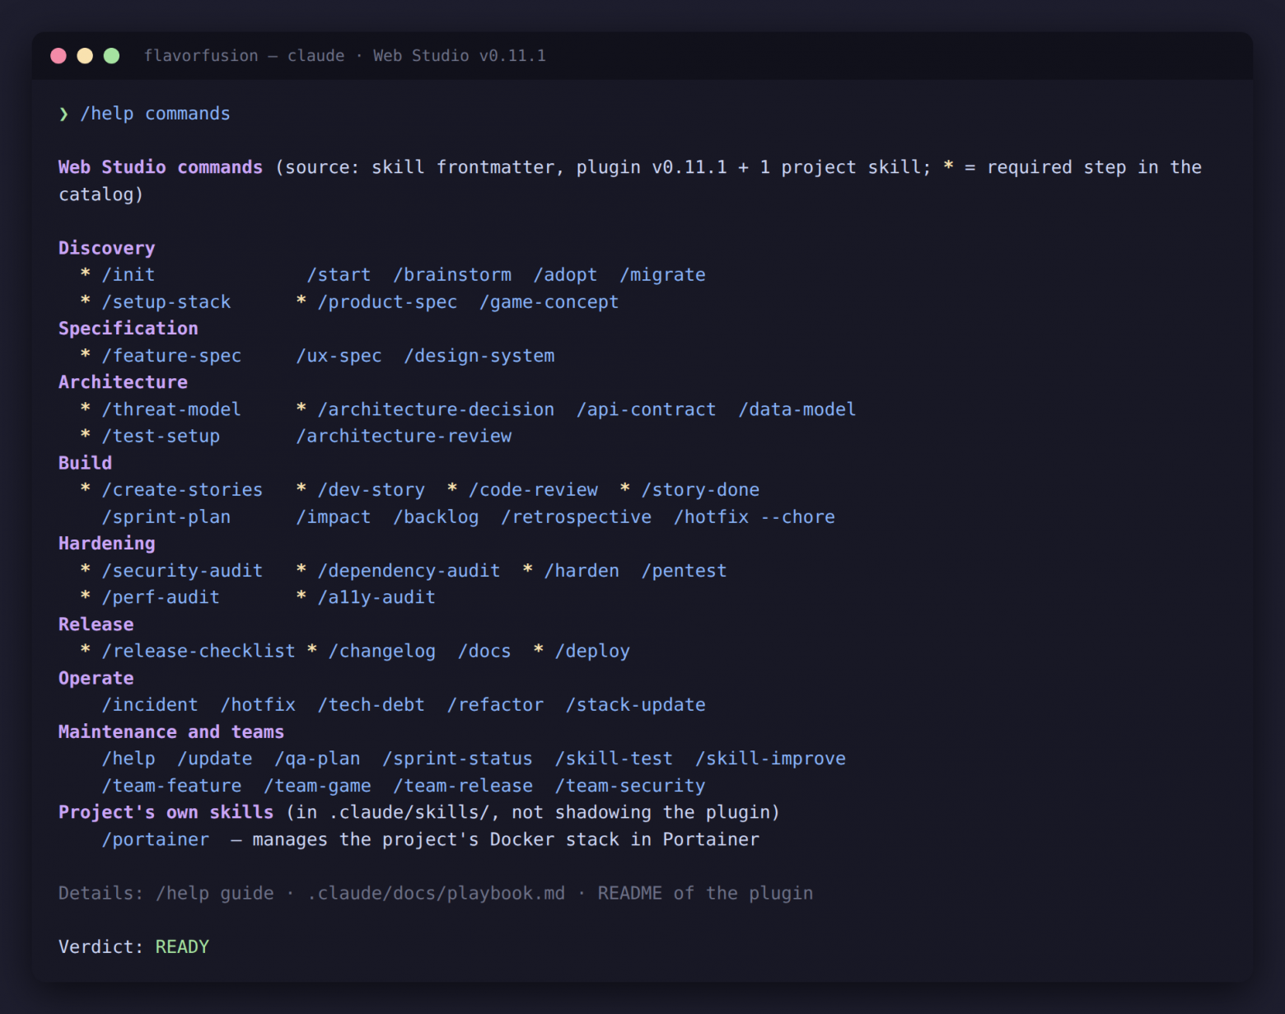Select the /team-feature command
1285x1014 pixels.
[171, 786]
